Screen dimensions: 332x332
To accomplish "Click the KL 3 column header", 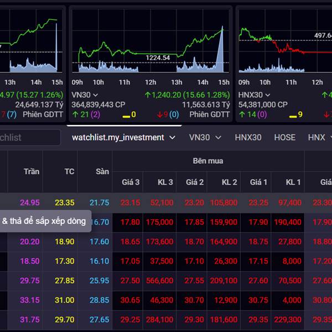I will point(165,182).
